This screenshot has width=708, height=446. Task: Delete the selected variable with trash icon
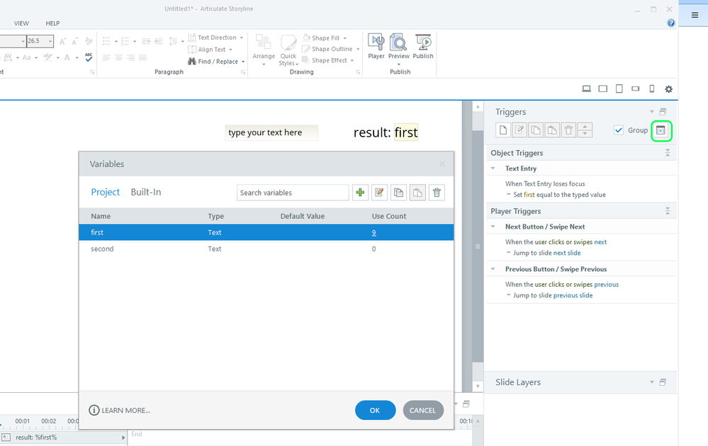[437, 193]
